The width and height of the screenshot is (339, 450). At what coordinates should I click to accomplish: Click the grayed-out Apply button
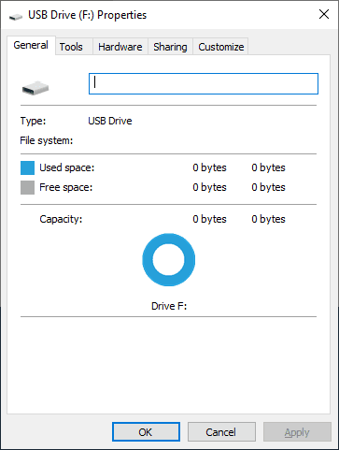point(297,432)
